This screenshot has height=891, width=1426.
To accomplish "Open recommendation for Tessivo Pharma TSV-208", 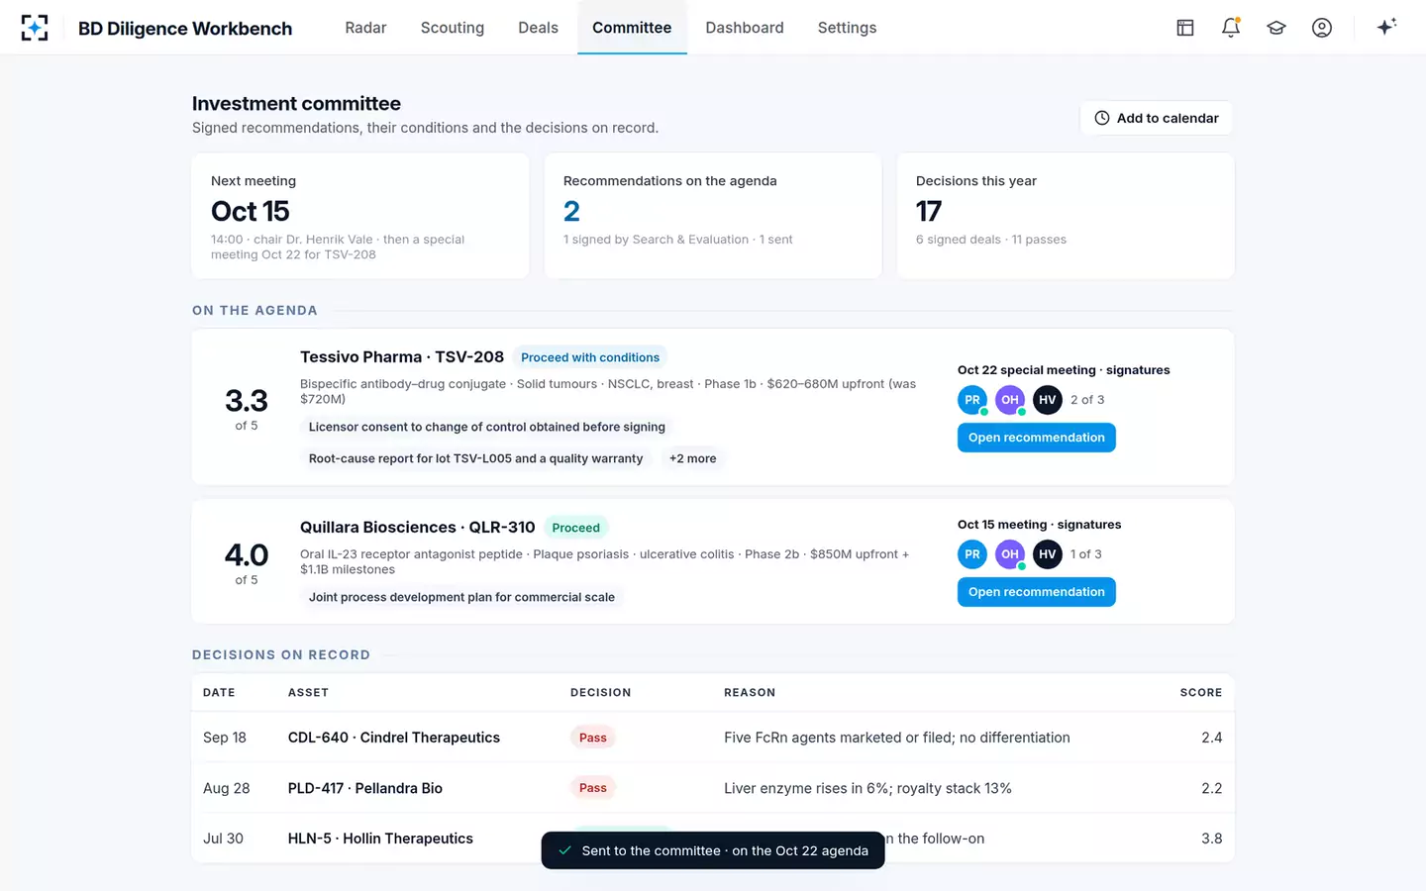I will [1036, 438].
